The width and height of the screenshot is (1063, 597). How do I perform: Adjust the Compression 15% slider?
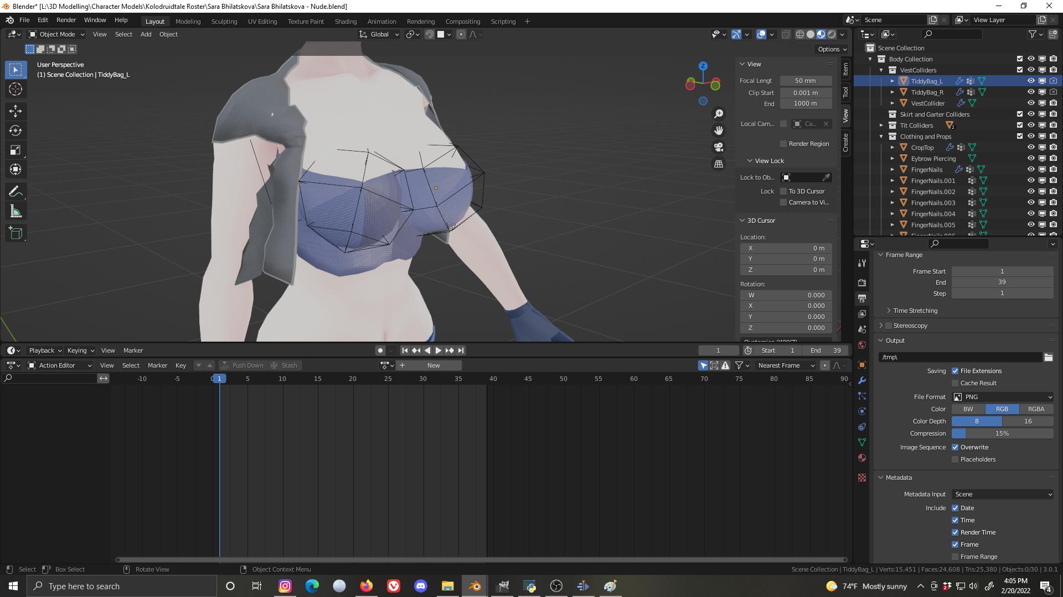point(1003,433)
